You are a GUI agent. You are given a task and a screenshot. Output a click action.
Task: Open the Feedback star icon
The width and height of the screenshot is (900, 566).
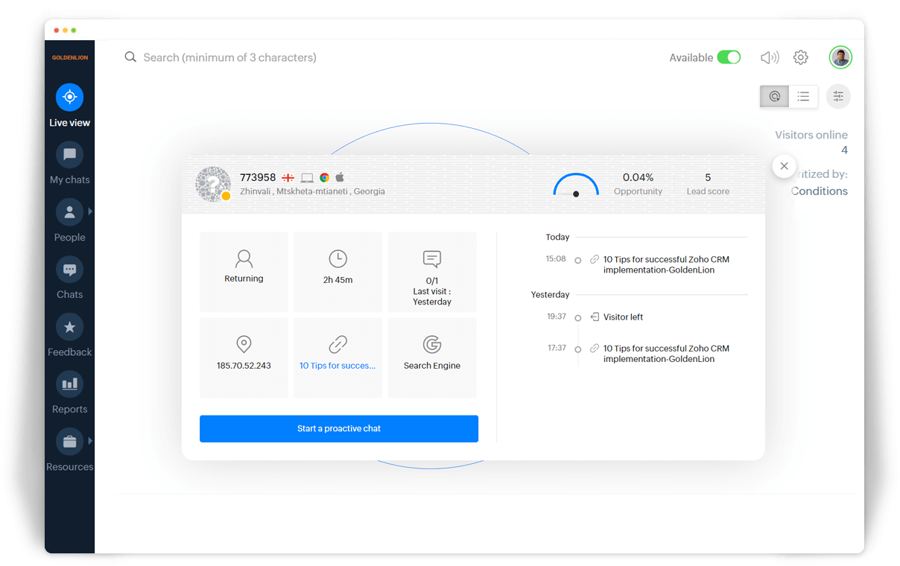tap(69, 327)
